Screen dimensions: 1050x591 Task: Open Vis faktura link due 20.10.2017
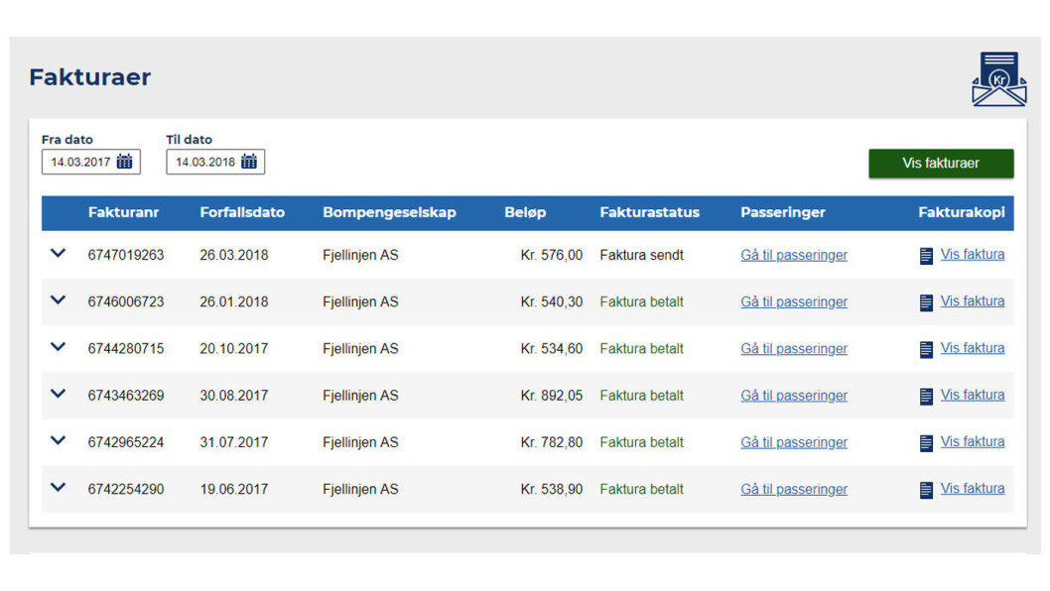[x=973, y=348]
